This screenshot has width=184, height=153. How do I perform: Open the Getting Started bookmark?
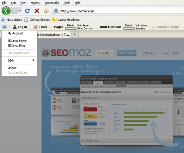(x=37, y=20)
